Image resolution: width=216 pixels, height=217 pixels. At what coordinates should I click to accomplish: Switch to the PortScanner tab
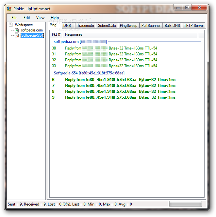point(151,26)
